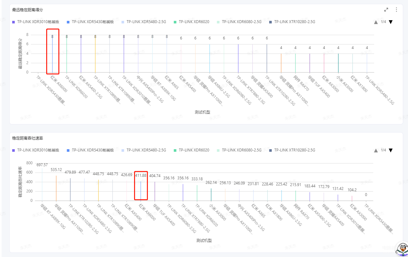Toggle TP-LINK XDR3010易展版 legend in 稳定距离吞吐速率 chart
Viewport: 408px width, 257px height.
point(36,150)
